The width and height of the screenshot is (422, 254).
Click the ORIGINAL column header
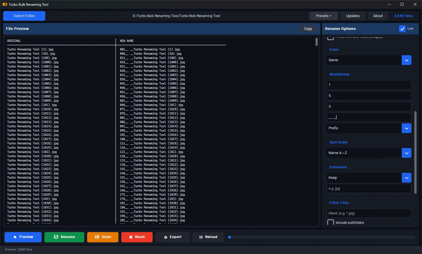click(x=14, y=41)
